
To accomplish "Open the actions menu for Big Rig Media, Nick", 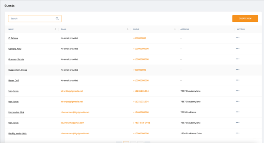I will pos(238,133).
